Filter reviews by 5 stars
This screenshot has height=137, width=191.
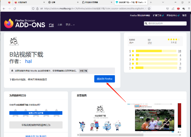pos(132,51)
